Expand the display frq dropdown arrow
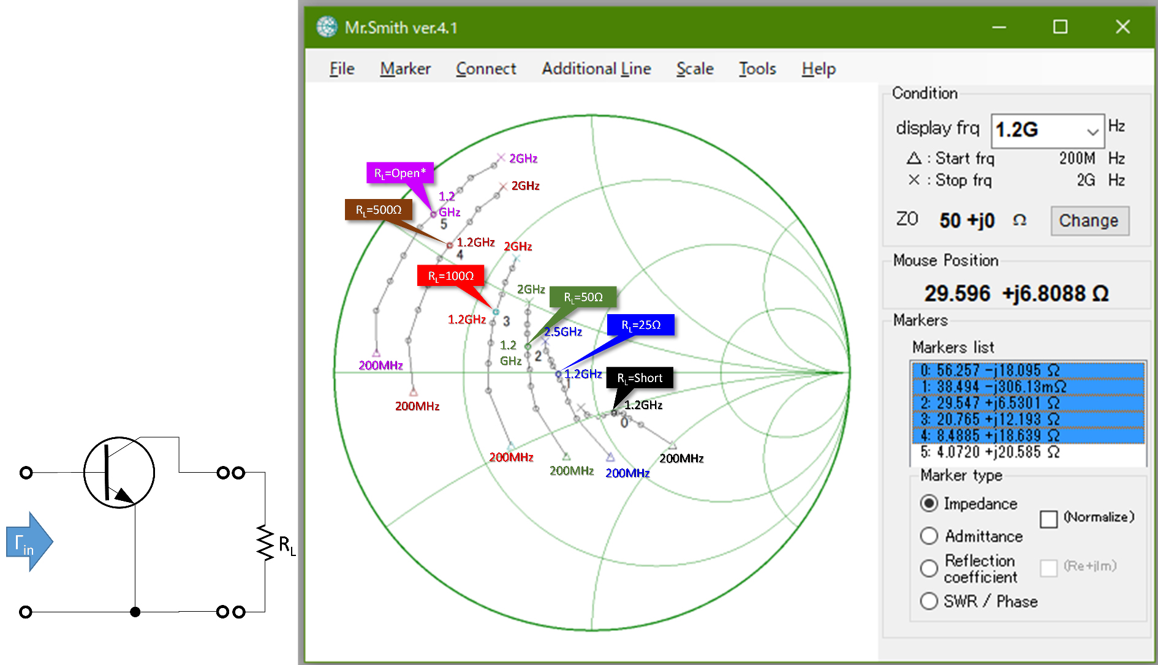The image size is (1158, 665). pos(1092,131)
